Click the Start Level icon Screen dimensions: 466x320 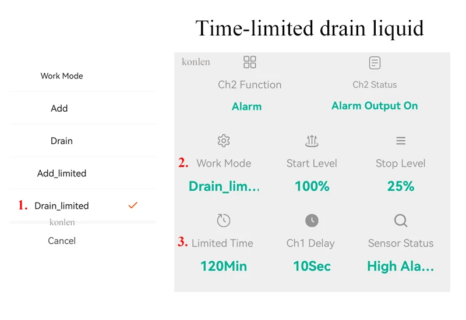pos(312,141)
